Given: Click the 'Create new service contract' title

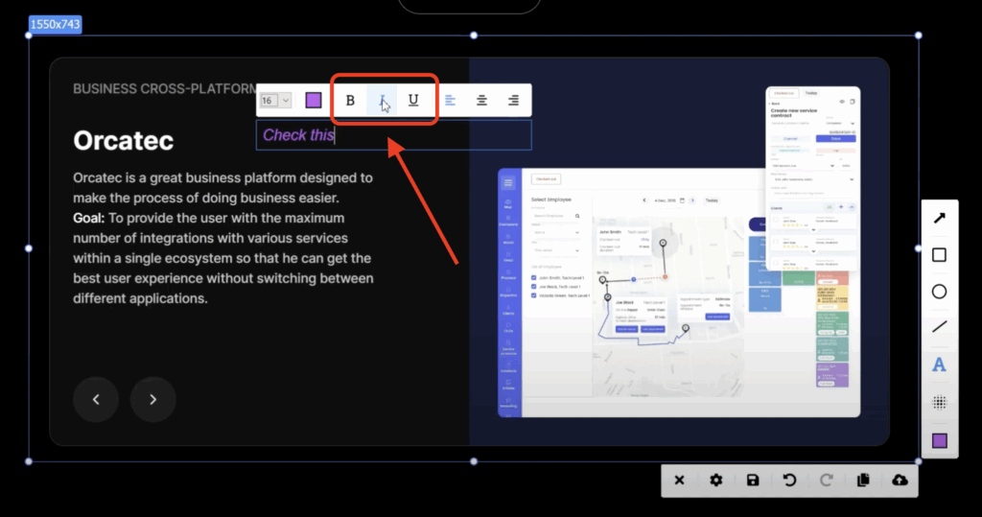Looking at the screenshot, I should (x=793, y=113).
